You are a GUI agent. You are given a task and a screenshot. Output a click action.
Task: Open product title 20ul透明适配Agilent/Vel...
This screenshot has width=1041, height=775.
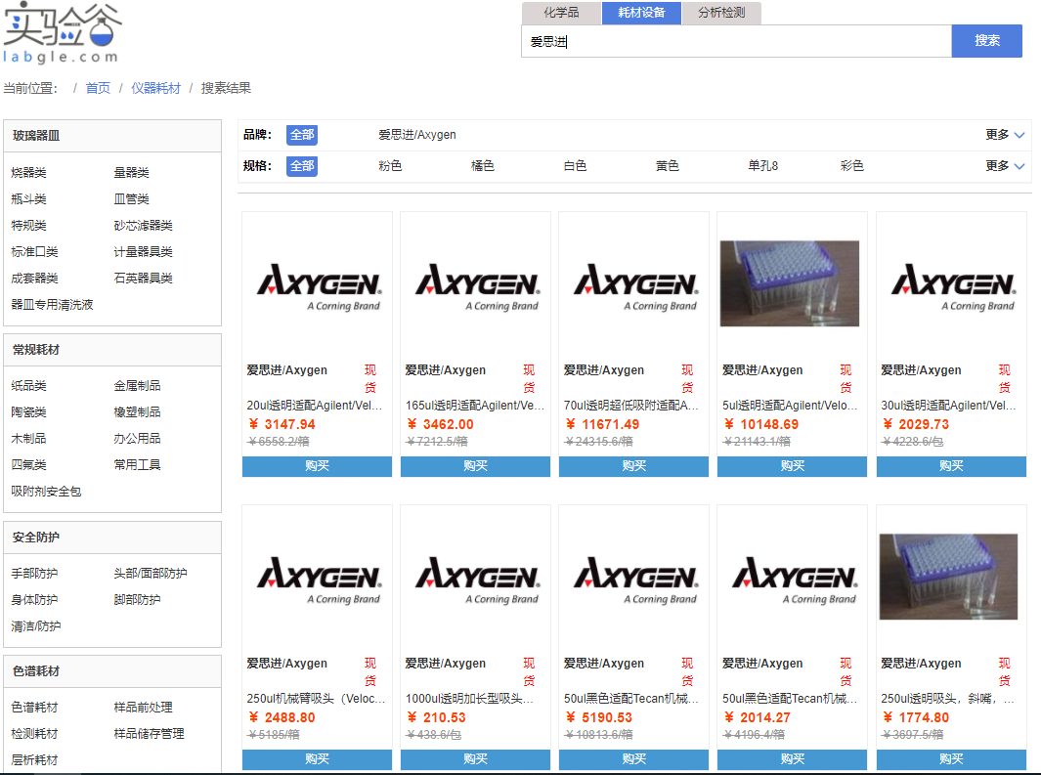point(315,406)
